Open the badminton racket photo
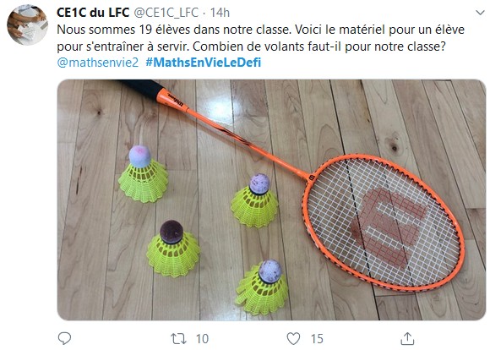The height and width of the screenshot is (350, 490). pos(271,200)
